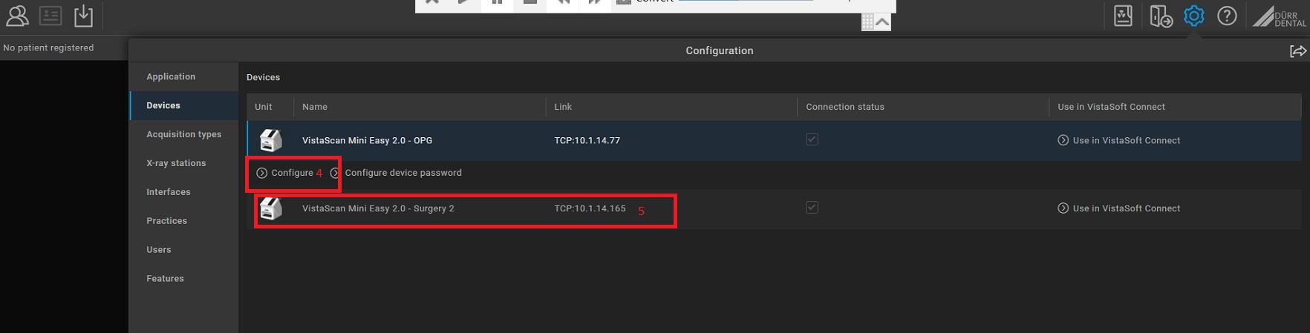Click the scanner icon of the OPG device
This screenshot has height=333, width=1310.
point(270,140)
